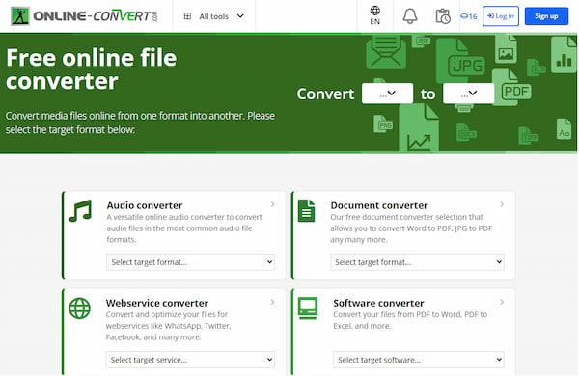Screen dimensions: 579x376
Task: Click the chevron on Document converter card
Action: point(502,204)
